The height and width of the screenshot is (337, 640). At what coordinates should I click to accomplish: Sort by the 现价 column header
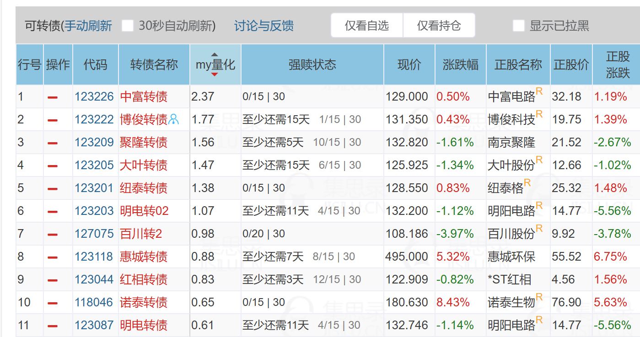click(x=409, y=64)
